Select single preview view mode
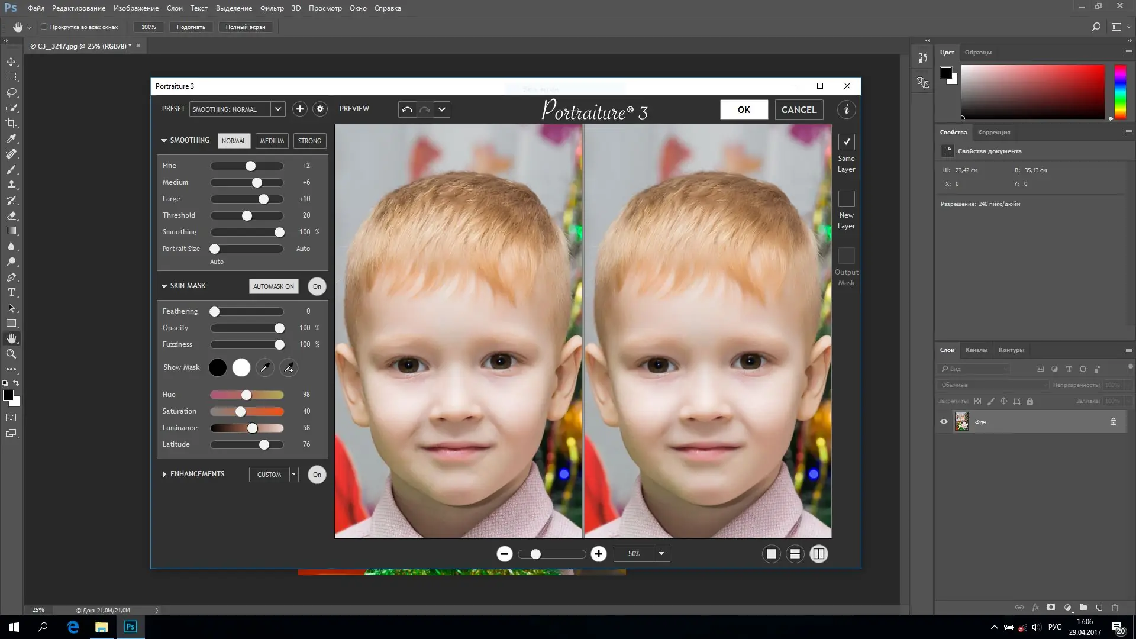The image size is (1136, 639). tap(771, 554)
